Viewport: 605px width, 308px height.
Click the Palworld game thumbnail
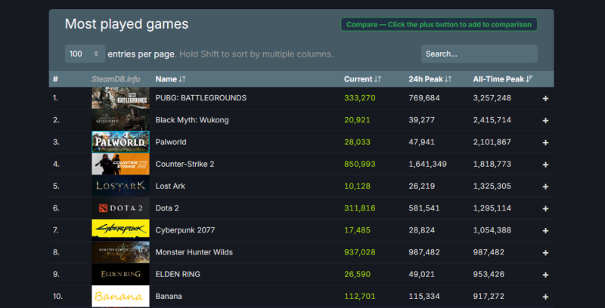(116, 142)
